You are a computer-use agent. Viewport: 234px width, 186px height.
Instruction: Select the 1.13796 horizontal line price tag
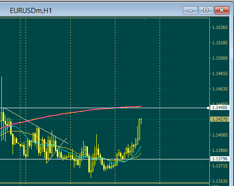tap(220, 159)
